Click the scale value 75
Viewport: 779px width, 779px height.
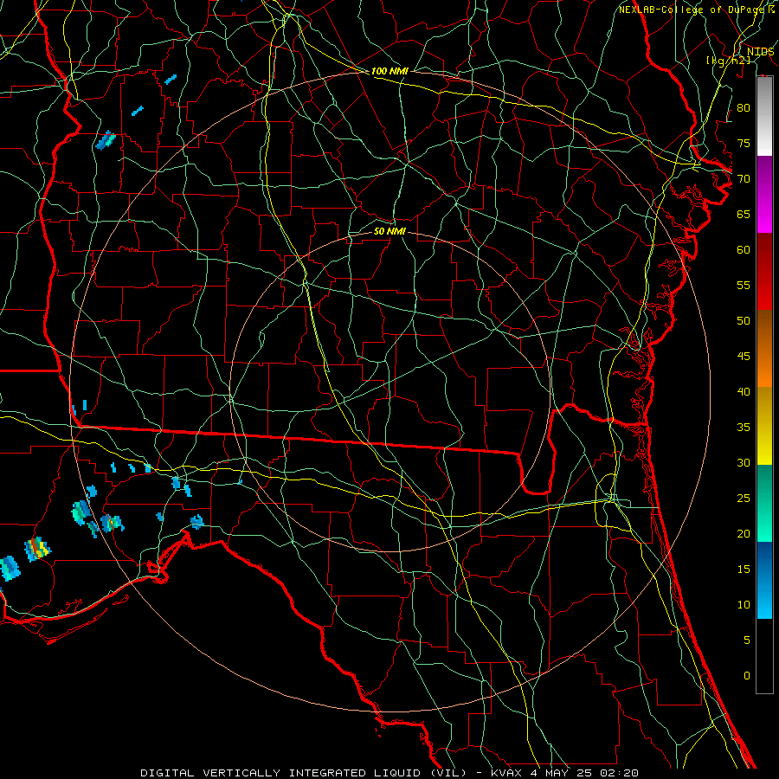tap(744, 143)
